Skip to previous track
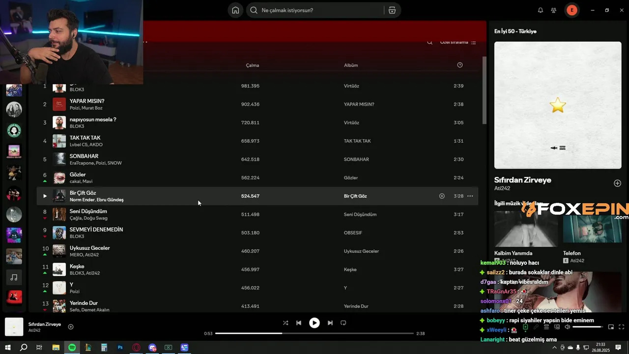 click(x=299, y=323)
